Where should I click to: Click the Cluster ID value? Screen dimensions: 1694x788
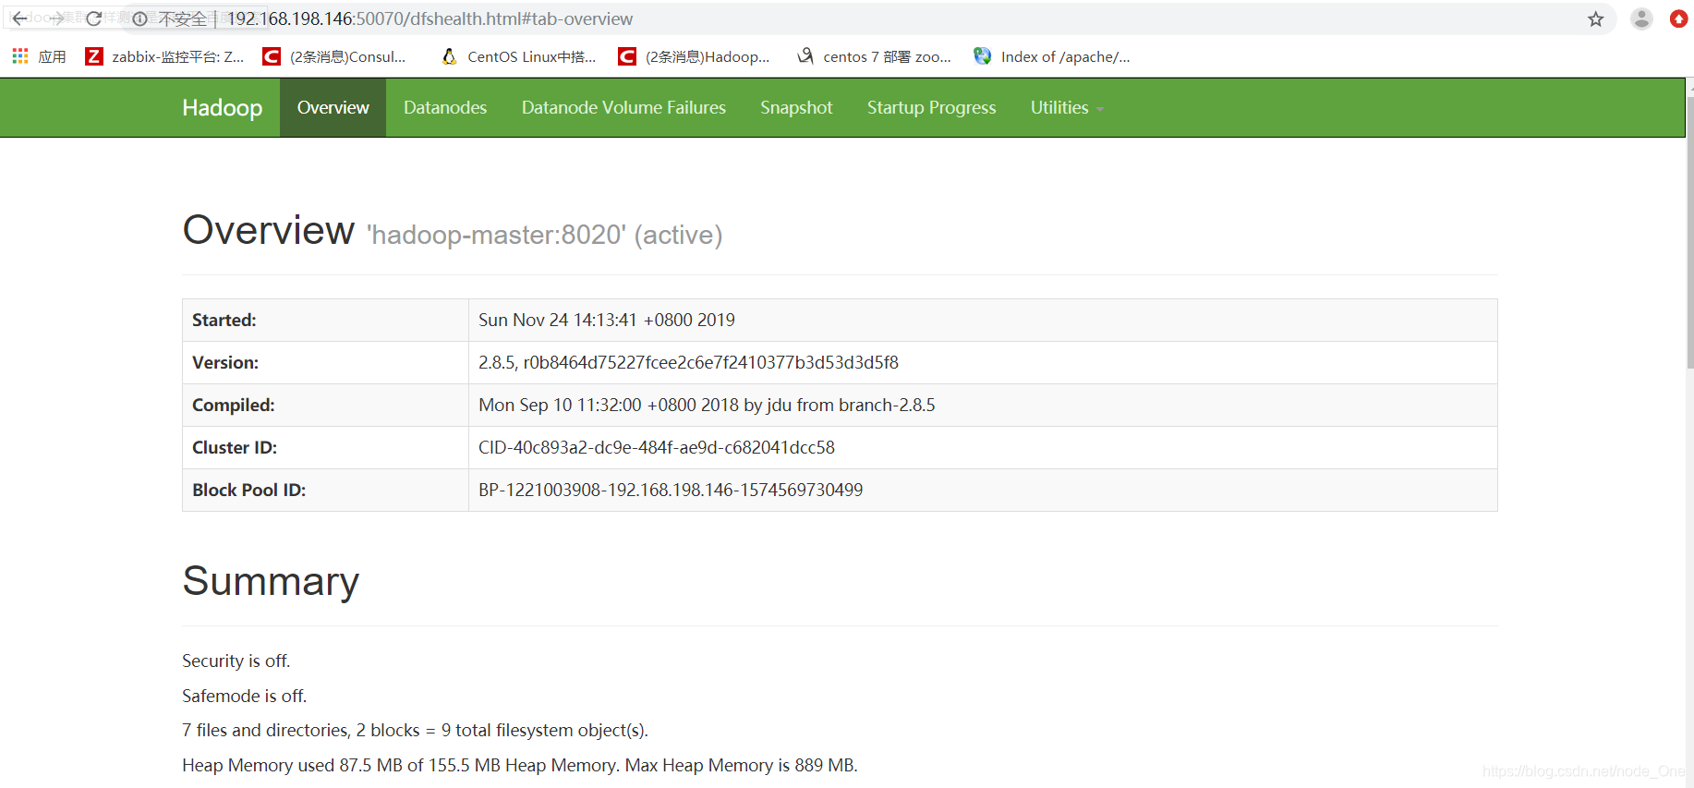tap(657, 447)
